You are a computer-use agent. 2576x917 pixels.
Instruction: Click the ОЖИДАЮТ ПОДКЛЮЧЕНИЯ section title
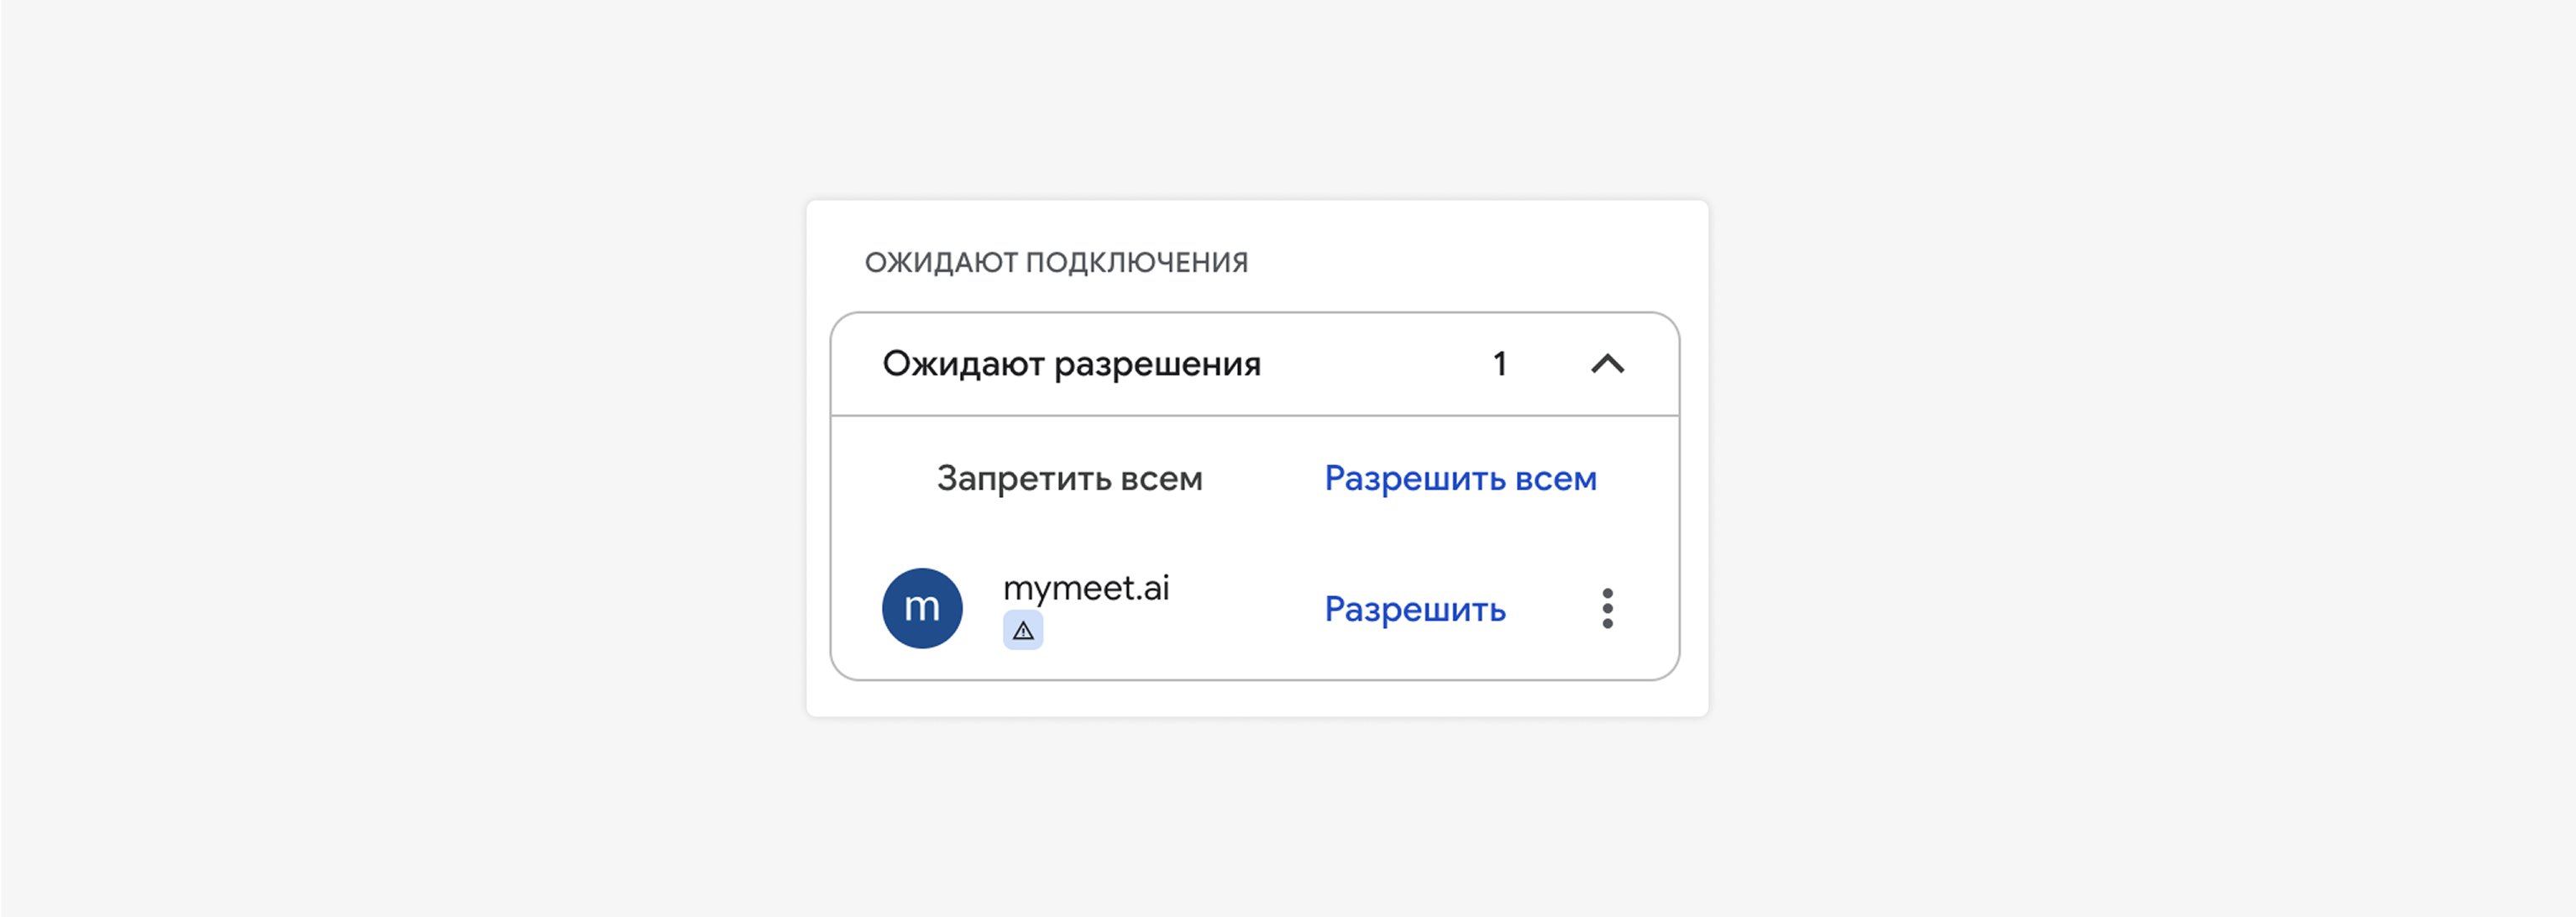(1056, 262)
